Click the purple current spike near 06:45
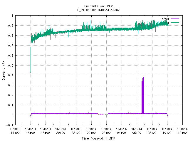Viewport: 188px width, 141px height. pyautogui.click(x=142, y=96)
